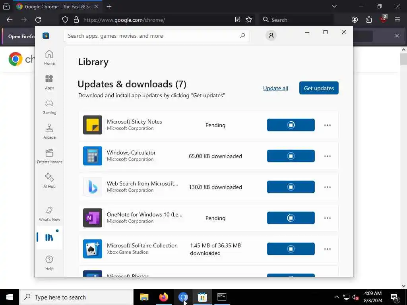Click the site padlock icon in Firefox
This screenshot has width=407, height=305.
click(76, 20)
